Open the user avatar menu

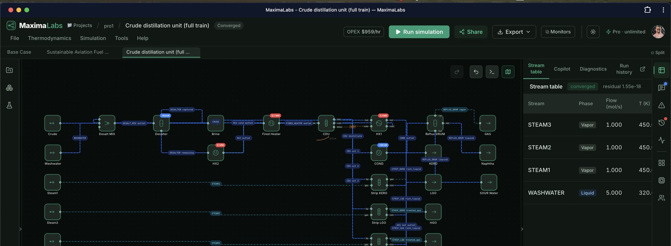point(658,32)
